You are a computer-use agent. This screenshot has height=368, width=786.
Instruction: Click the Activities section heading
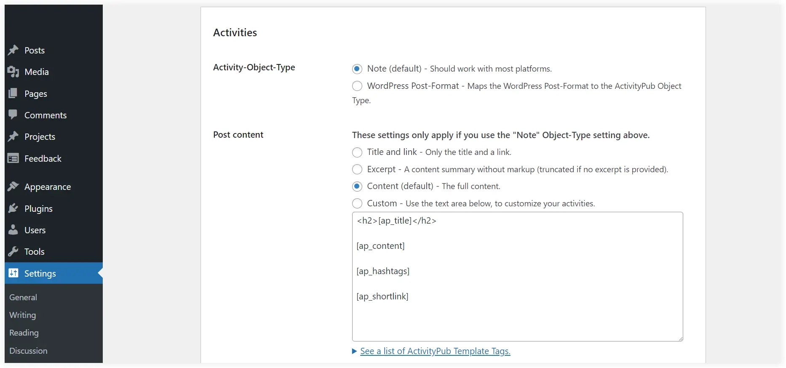tap(235, 32)
